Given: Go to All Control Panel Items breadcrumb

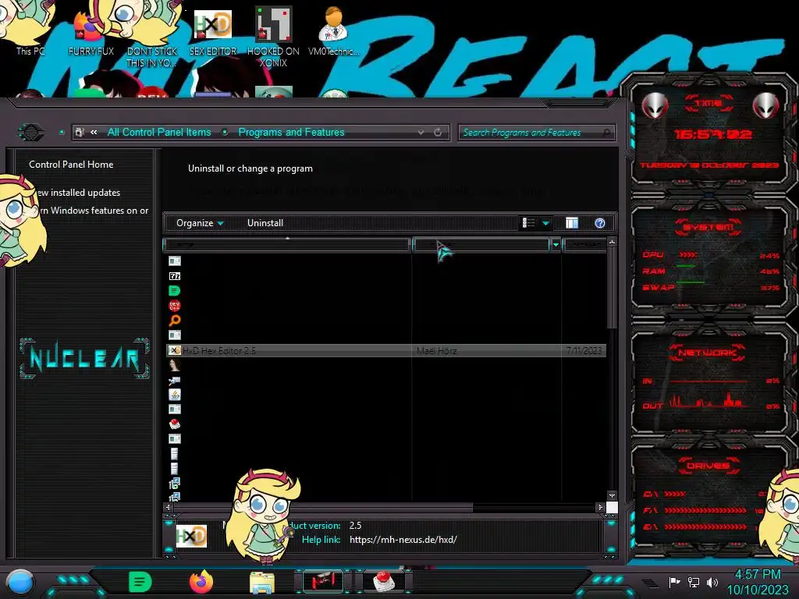Looking at the screenshot, I should point(159,133).
